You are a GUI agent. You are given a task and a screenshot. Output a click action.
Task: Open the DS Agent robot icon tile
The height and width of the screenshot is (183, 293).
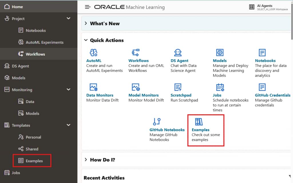[x=178, y=52]
